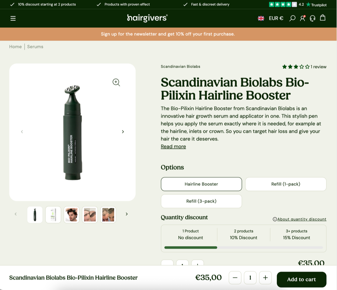Screen dimensions: 337x290
Task: Click the info icon beside About quantity discount
Action: (275, 219)
